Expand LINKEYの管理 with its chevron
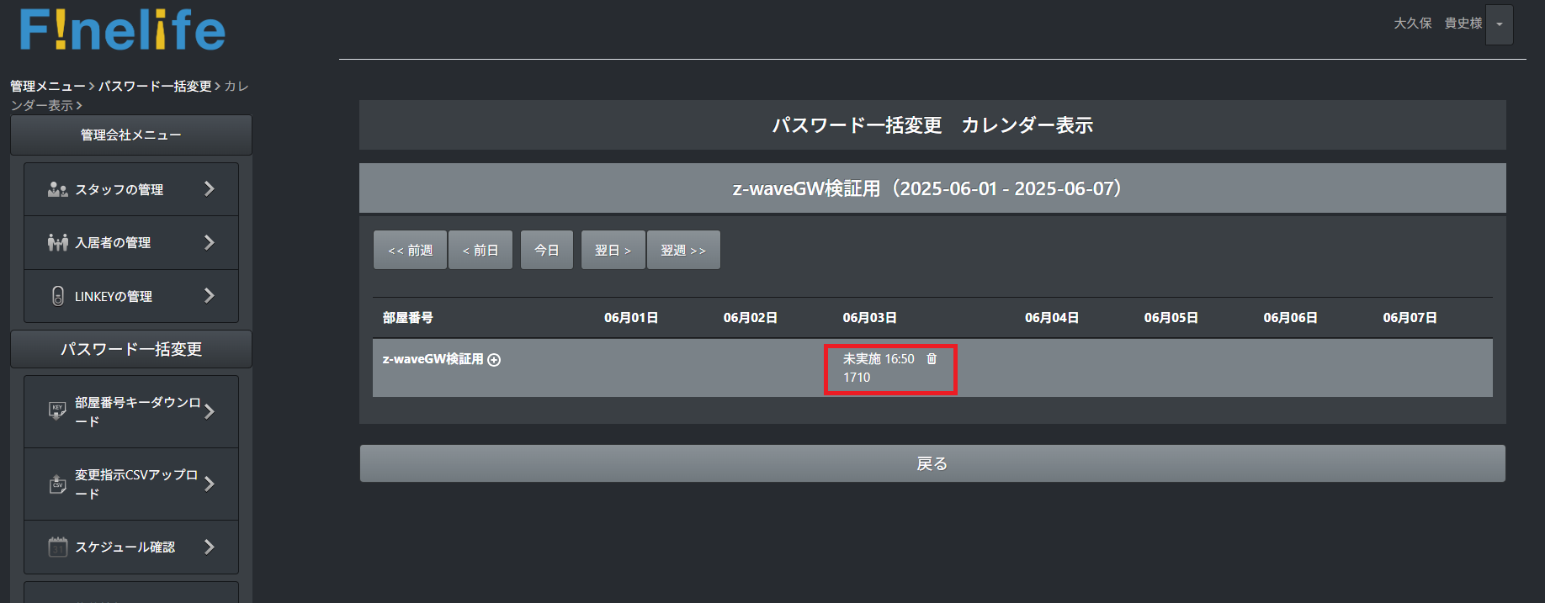This screenshot has height=603, width=1545. pos(210,296)
